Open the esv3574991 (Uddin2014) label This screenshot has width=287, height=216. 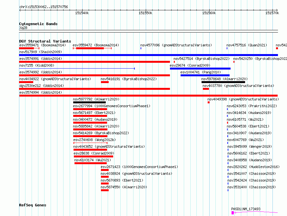(x=41, y=59)
